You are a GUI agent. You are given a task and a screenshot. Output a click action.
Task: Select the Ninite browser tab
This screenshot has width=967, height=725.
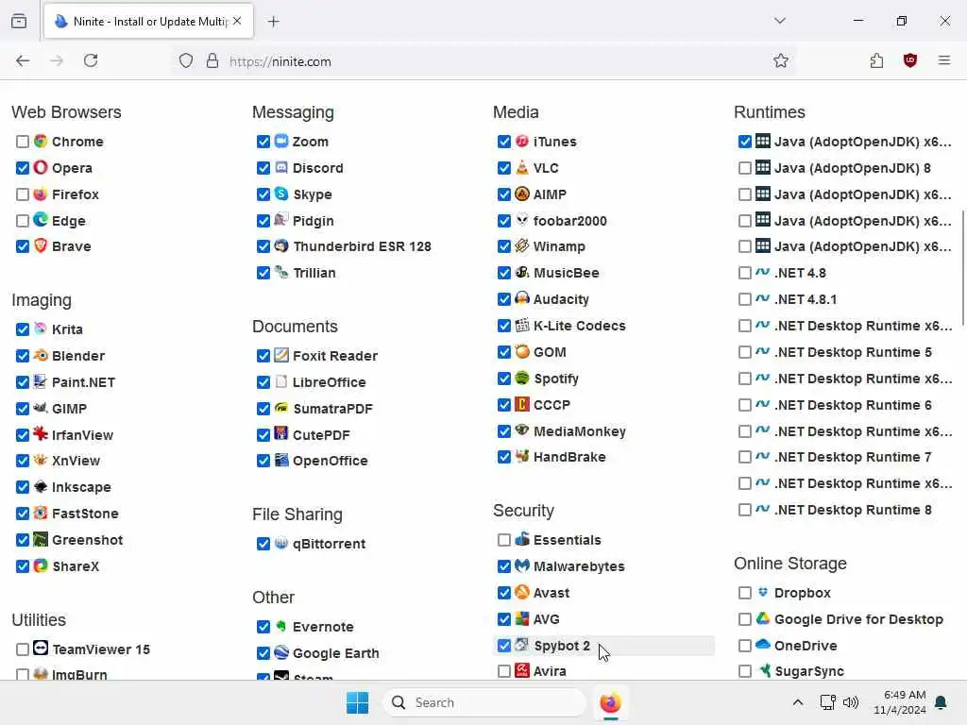(148, 22)
